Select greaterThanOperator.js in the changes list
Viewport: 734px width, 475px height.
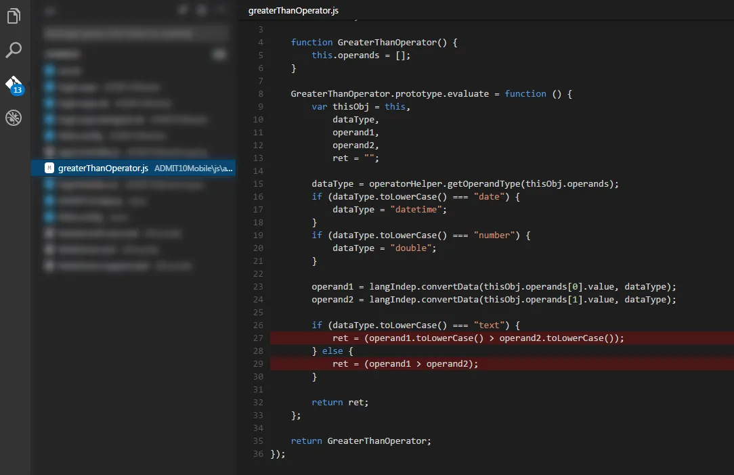click(x=102, y=168)
